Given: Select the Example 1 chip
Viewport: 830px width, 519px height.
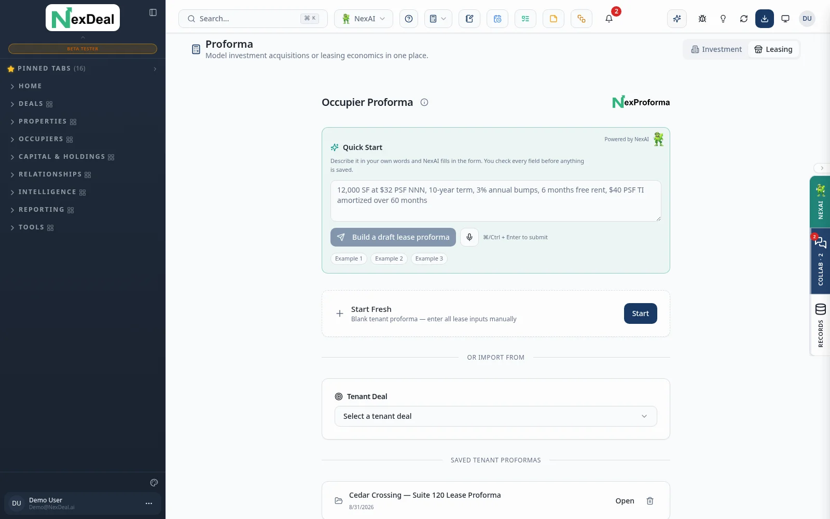Looking at the screenshot, I should click(x=349, y=258).
